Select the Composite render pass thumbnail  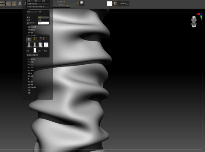[x=29, y=45]
